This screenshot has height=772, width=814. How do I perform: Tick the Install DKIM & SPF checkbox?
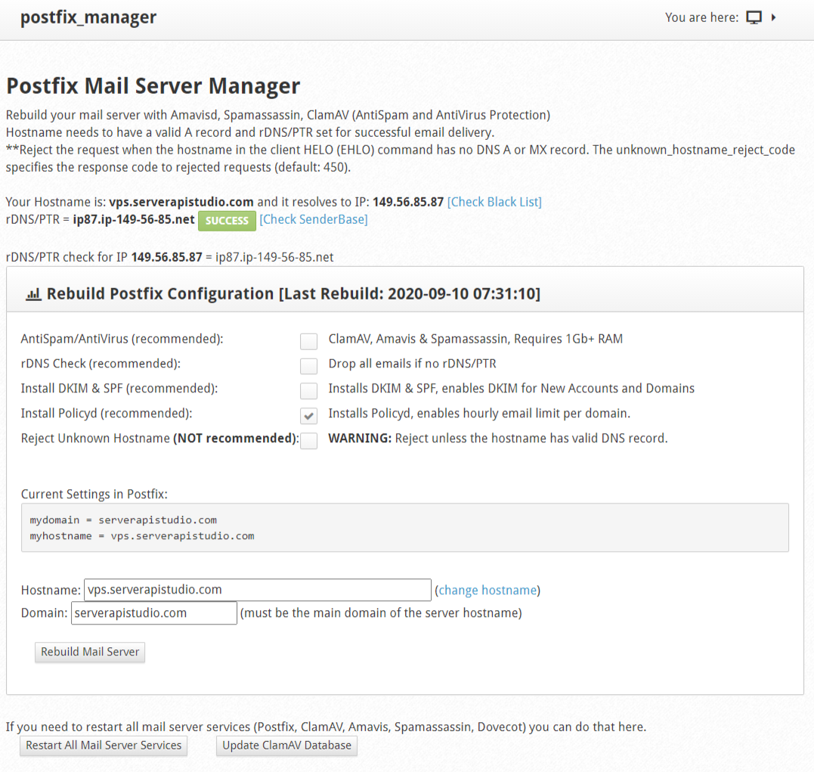pyautogui.click(x=309, y=391)
